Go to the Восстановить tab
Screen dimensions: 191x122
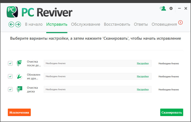pos(117,24)
